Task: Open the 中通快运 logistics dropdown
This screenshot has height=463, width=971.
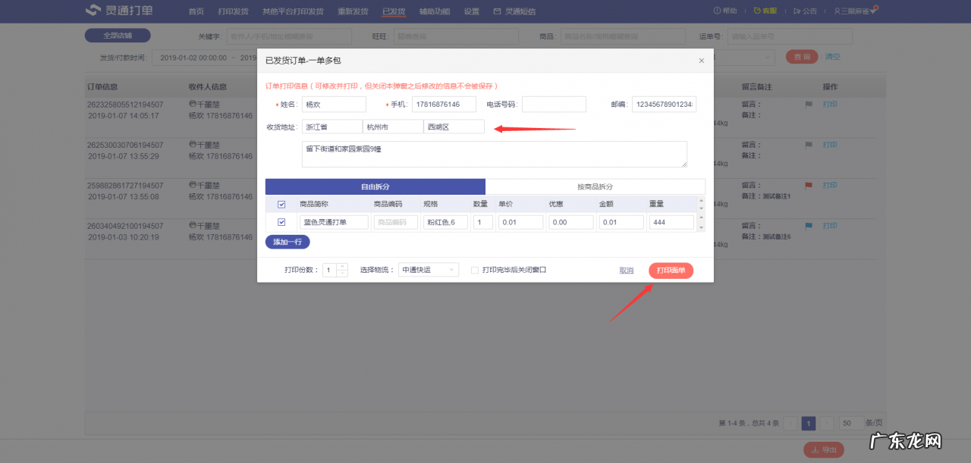Action: pyautogui.click(x=429, y=270)
